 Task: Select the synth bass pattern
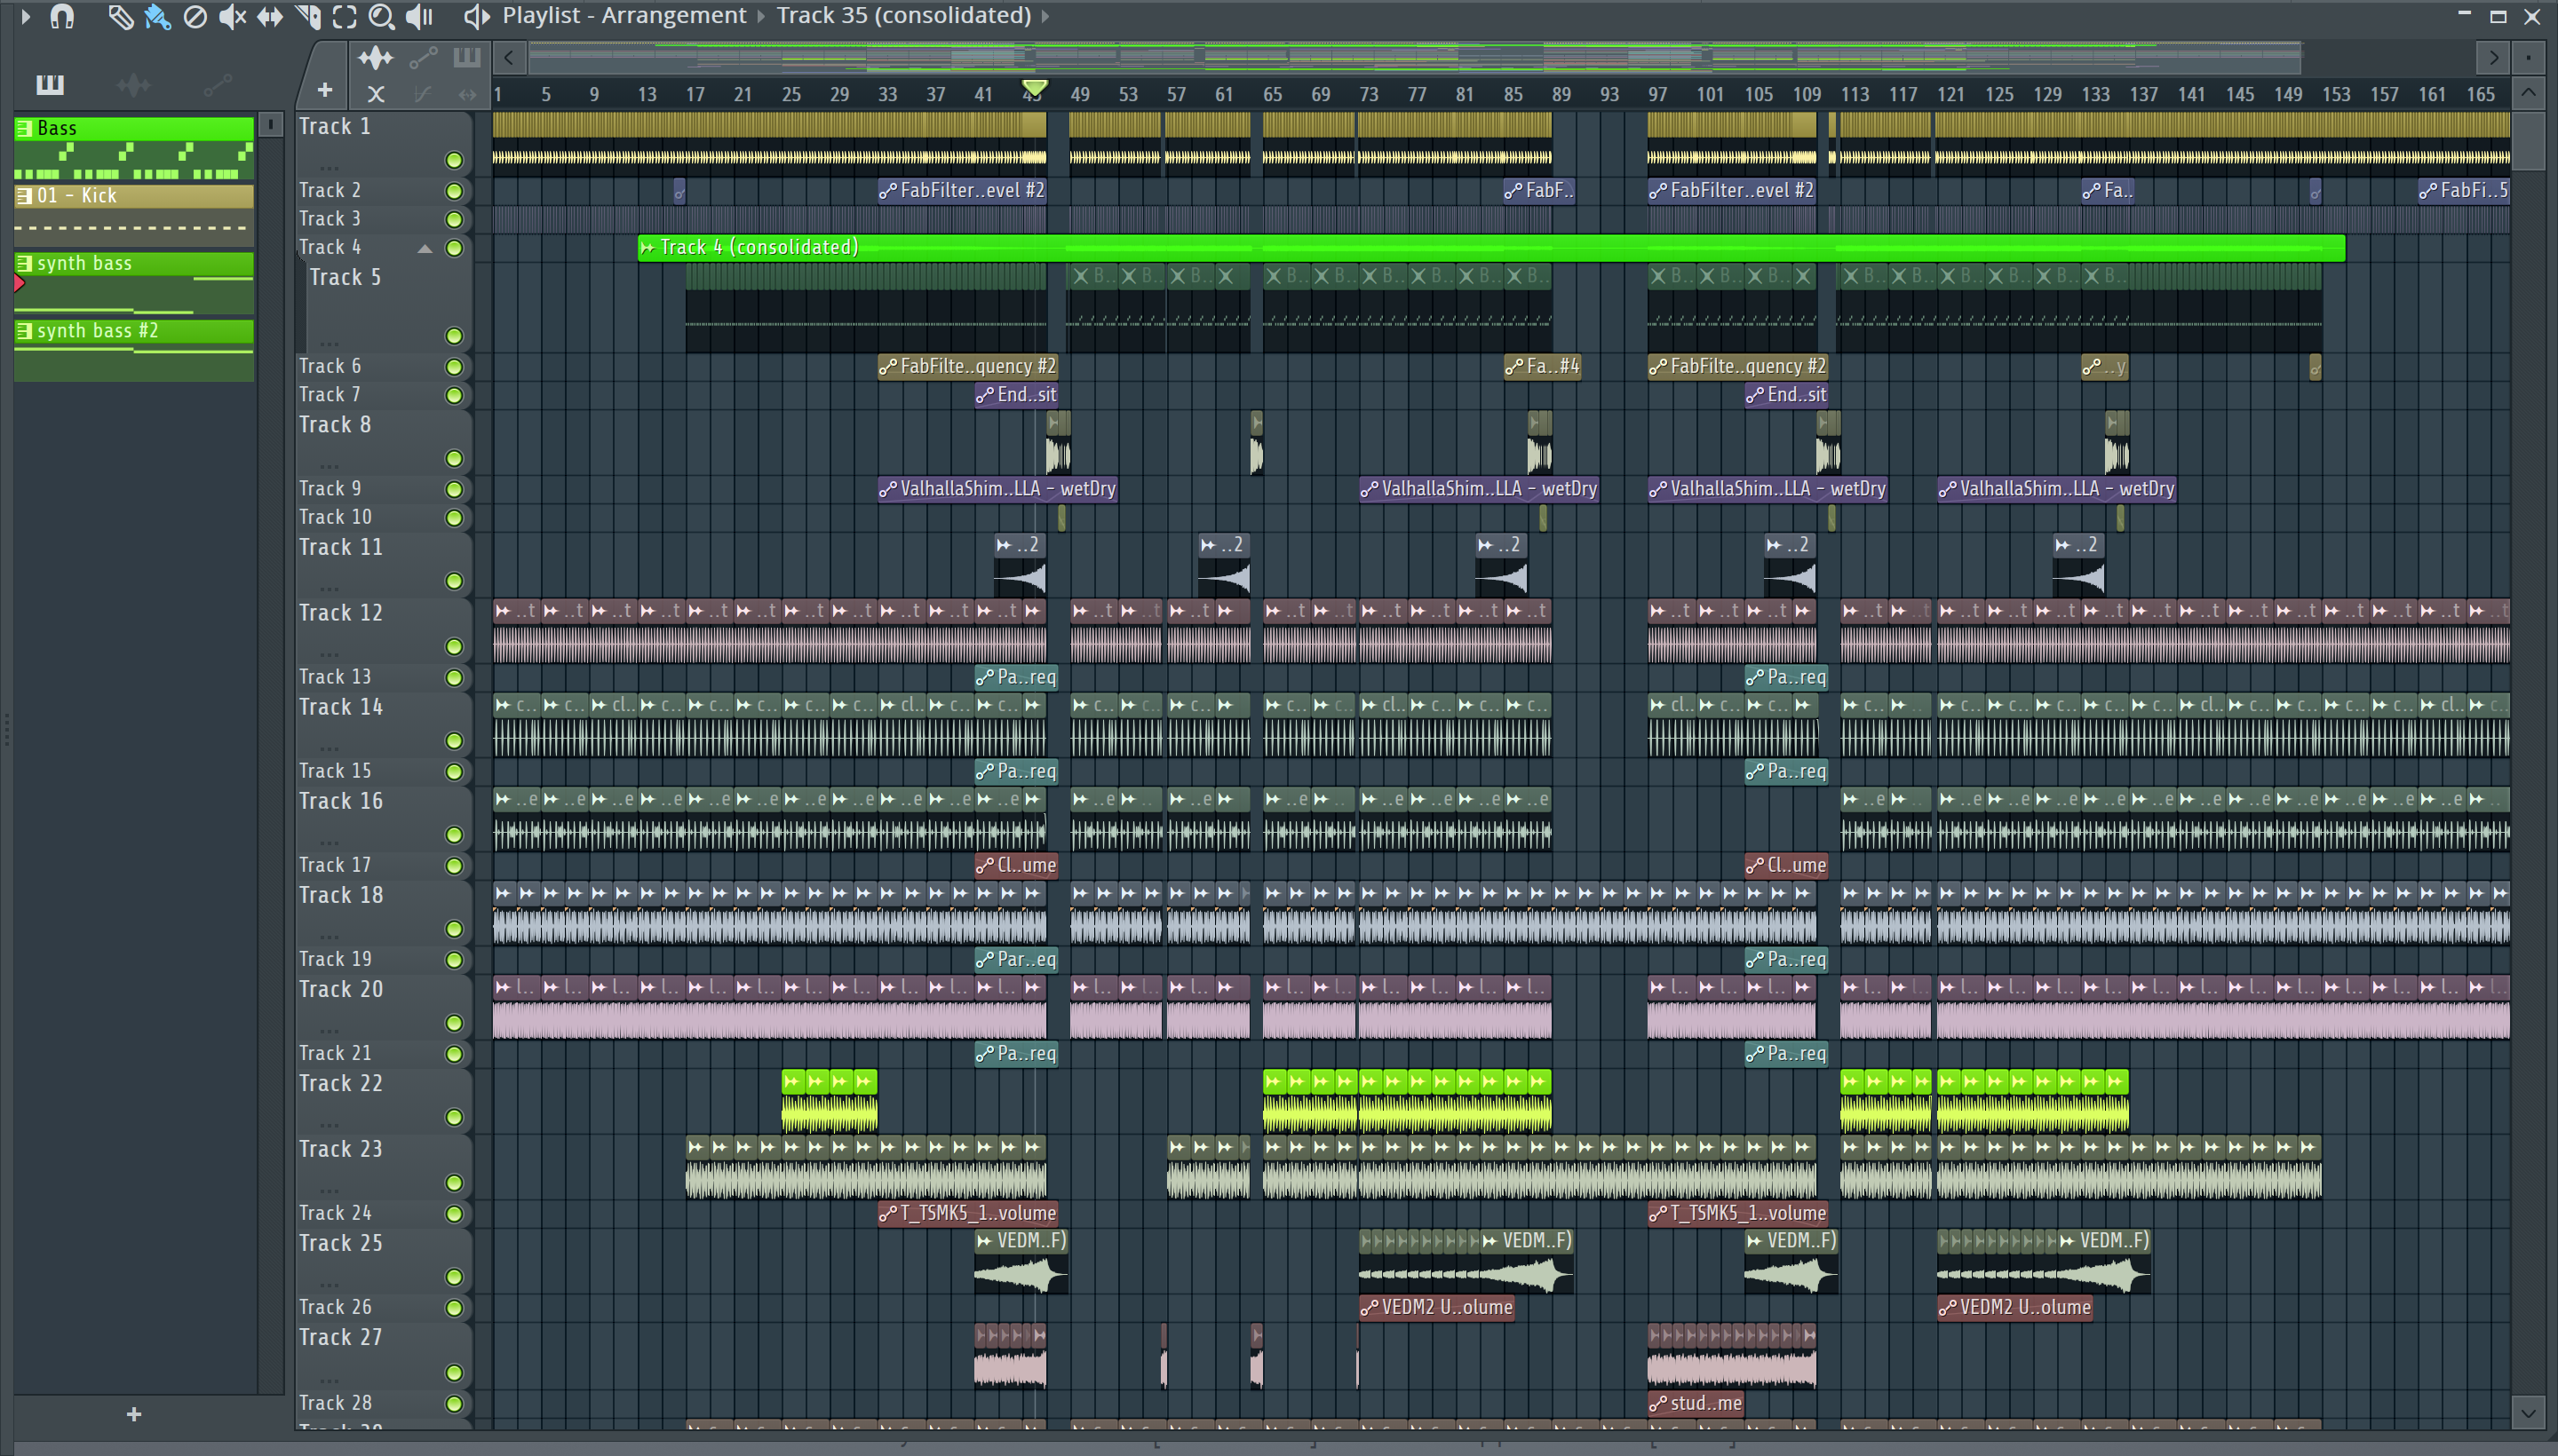click(x=133, y=283)
